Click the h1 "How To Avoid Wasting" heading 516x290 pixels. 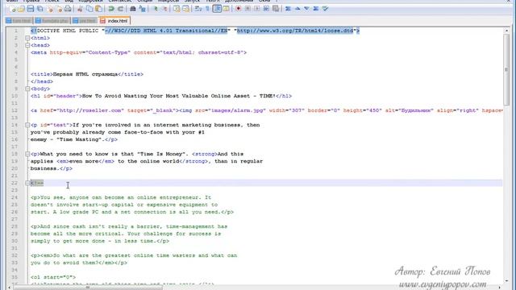[161, 96]
